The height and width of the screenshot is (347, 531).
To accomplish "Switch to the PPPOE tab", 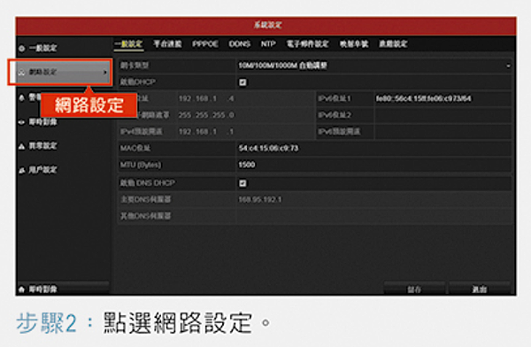I will (x=205, y=44).
